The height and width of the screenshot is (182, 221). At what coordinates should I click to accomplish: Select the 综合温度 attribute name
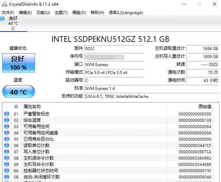32,120
